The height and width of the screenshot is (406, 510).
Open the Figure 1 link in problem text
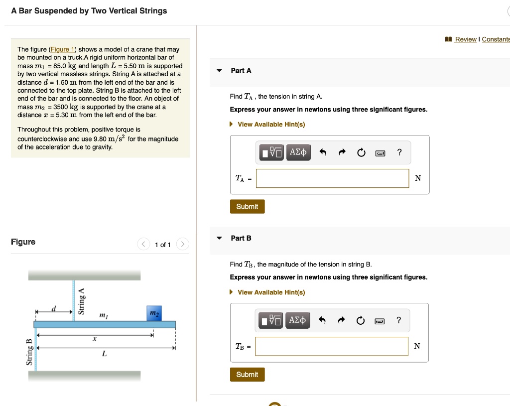[62, 49]
